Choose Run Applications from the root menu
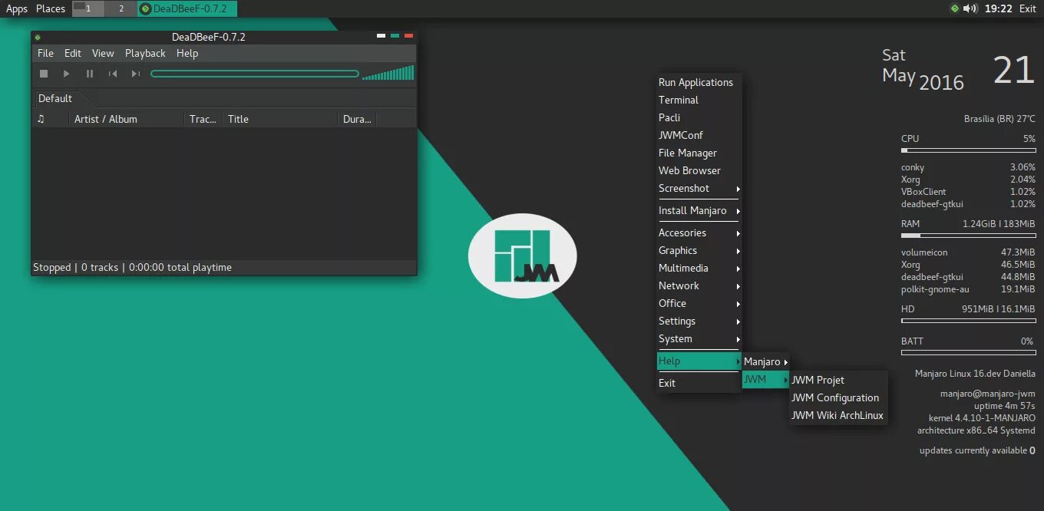The image size is (1044, 511). tap(699, 82)
